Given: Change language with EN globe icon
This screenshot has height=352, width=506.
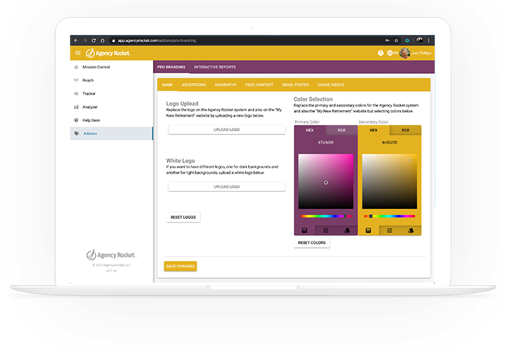Looking at the screenshot, I should click(393, 53).
